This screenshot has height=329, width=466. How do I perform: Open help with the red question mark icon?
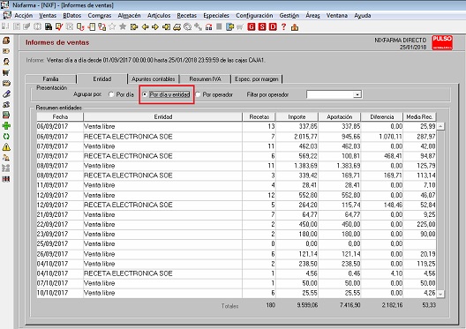[284, 27]
